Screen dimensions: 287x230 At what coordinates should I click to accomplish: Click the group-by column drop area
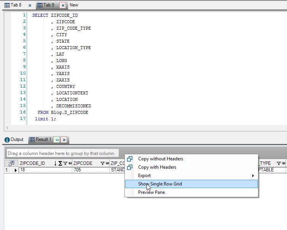[x=62, y=153]
